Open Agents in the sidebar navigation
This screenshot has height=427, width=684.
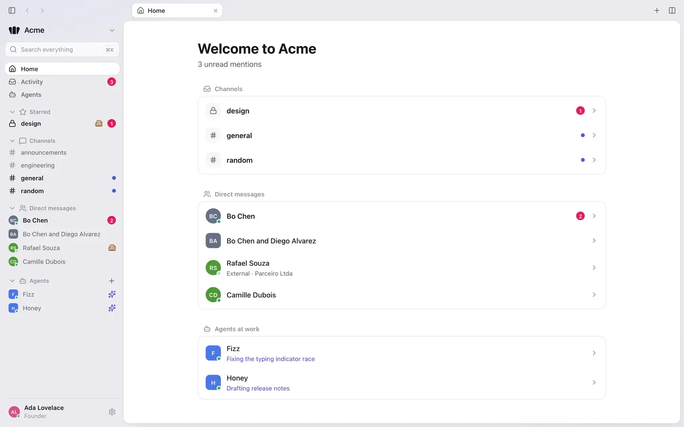(62, 94)
